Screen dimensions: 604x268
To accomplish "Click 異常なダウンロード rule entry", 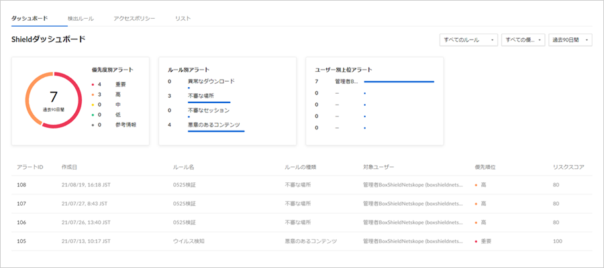I will 211,81.
